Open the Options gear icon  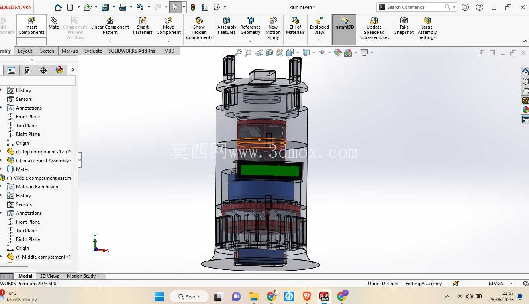217,7
